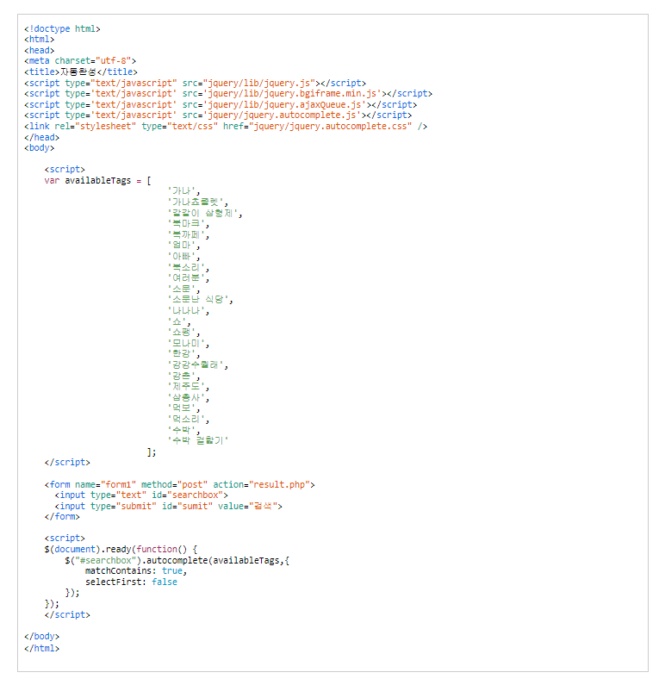Click the '<title>' tag line
The height and width of the screenshot is (685, 659).
(x=81, y=72)
